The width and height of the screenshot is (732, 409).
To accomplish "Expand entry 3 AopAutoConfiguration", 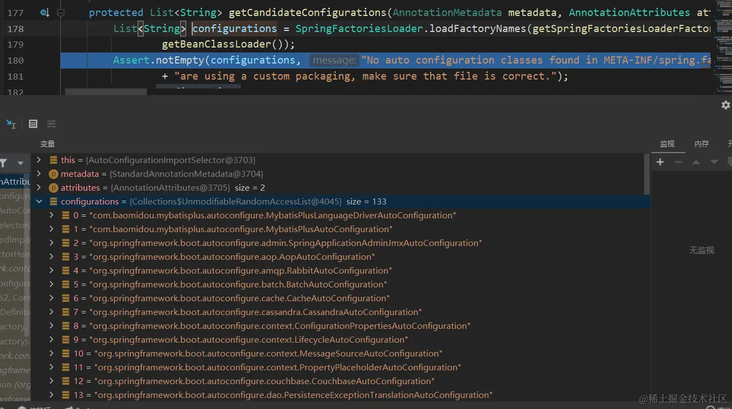I will 51,257.
